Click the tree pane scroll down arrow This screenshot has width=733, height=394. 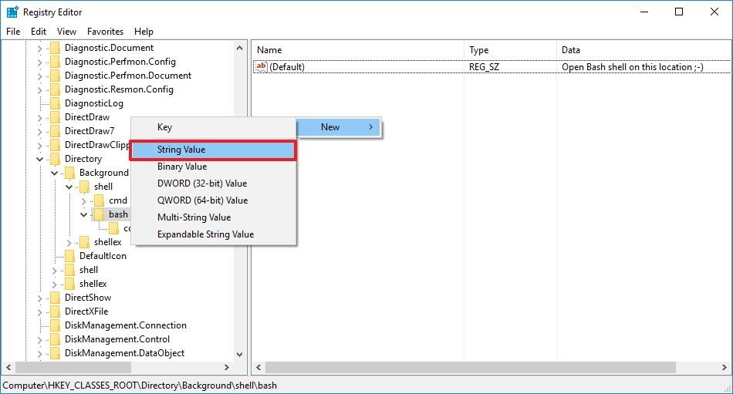point(240,355)
